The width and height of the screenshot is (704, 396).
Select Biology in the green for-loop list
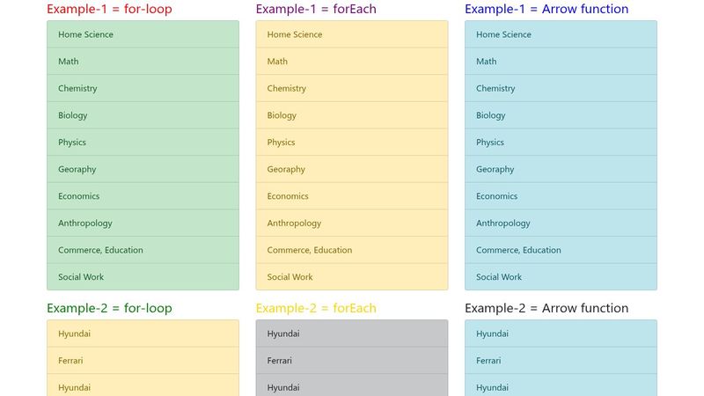click(x=73, y=115)
